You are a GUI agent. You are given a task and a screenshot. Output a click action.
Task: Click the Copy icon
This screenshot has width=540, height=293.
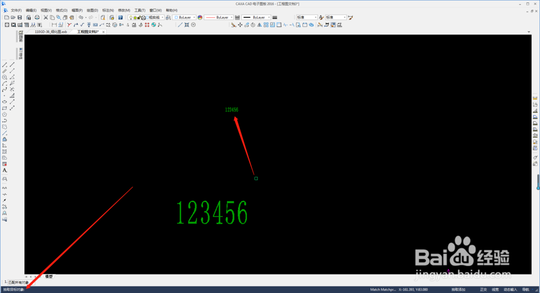pos(52,17)
